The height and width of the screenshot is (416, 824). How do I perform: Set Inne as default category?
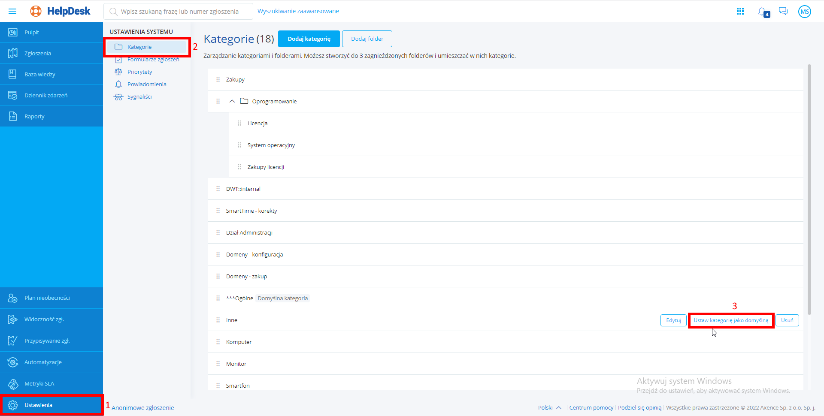pyautogui.click(x=731, y=320)
